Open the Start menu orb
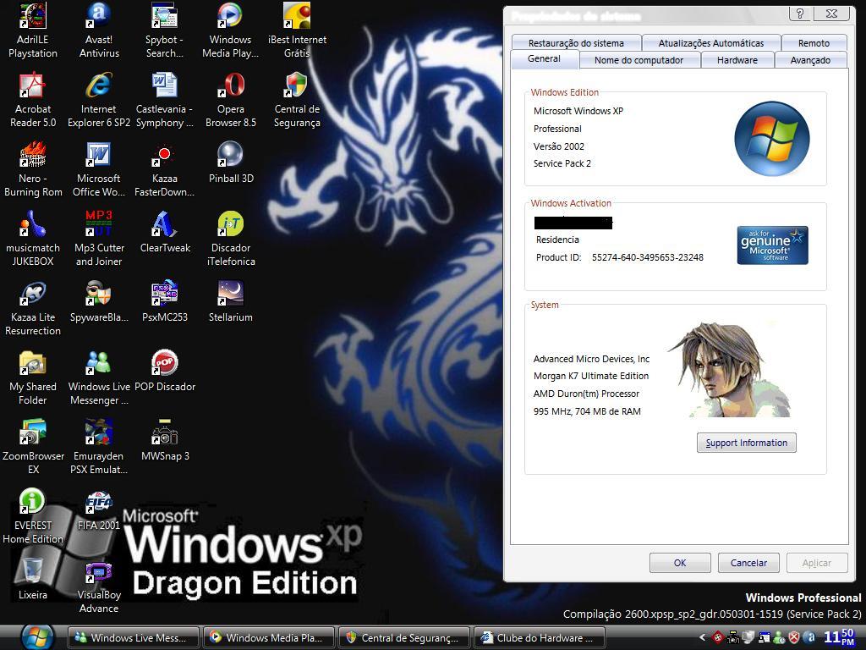Screen dimensions: 866x650 (x=37, y=636)
